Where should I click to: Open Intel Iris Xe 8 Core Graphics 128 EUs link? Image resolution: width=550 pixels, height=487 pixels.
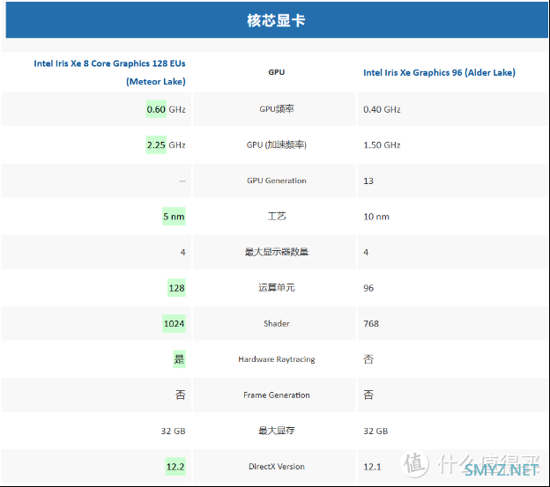(x=110, y=72)
